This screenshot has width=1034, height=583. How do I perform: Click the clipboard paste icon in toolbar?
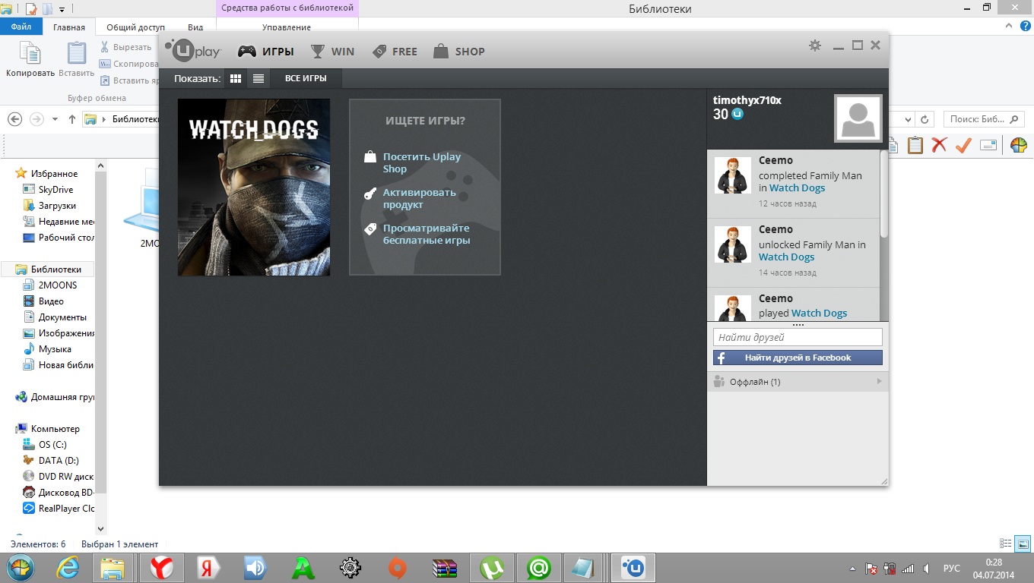coord(915,144)
